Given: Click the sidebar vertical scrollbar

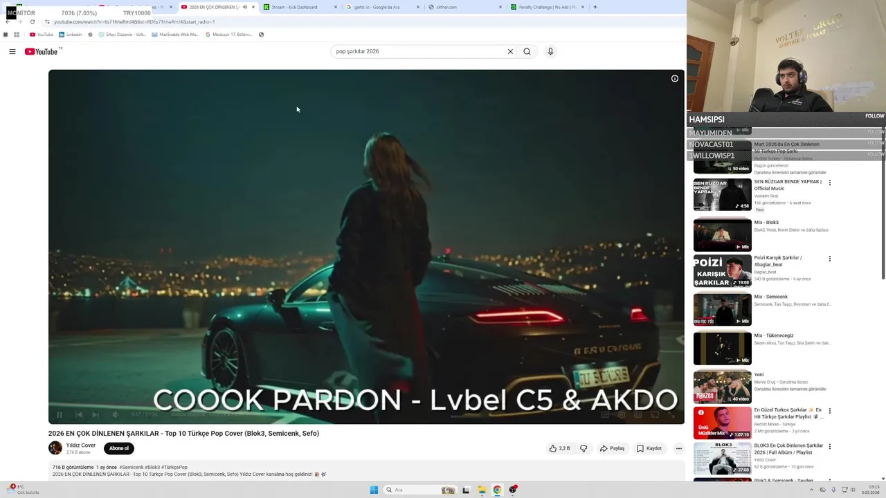Looking at the screenshot, I should (883, 204).
